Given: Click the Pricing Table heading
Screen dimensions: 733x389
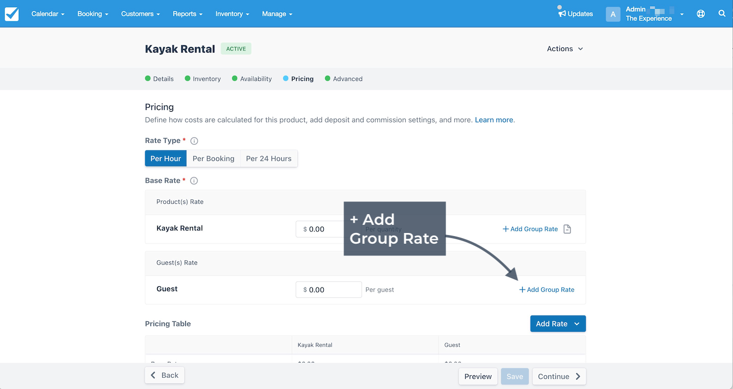Looking at the screenshot, I should tap(168, 324).
